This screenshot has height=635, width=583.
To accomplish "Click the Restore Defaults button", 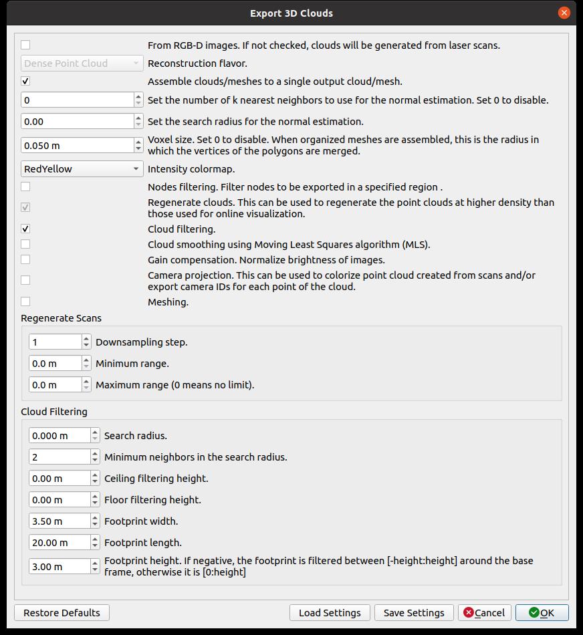I will click(62, 613).
